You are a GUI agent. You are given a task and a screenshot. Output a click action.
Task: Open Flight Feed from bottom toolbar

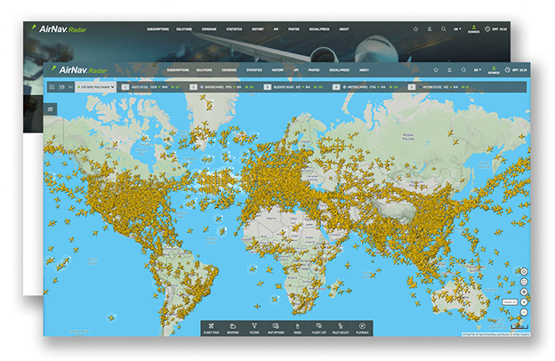point(211,327)
